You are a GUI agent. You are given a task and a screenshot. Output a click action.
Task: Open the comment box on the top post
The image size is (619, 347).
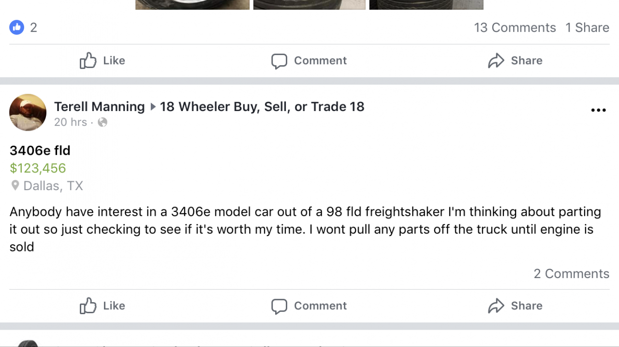(x=309, y=61)
